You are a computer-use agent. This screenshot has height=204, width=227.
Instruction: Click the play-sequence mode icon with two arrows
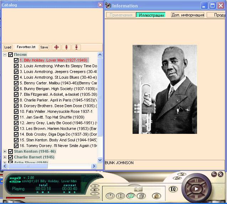(x=120, y=196)
